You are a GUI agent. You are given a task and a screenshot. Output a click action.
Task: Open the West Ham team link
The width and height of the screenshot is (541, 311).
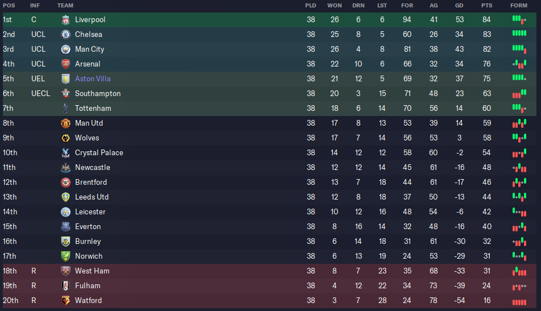(92, 271)
